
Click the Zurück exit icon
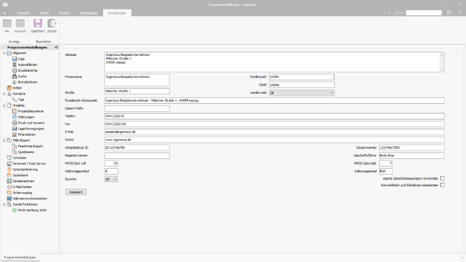[x=52, y=23]
